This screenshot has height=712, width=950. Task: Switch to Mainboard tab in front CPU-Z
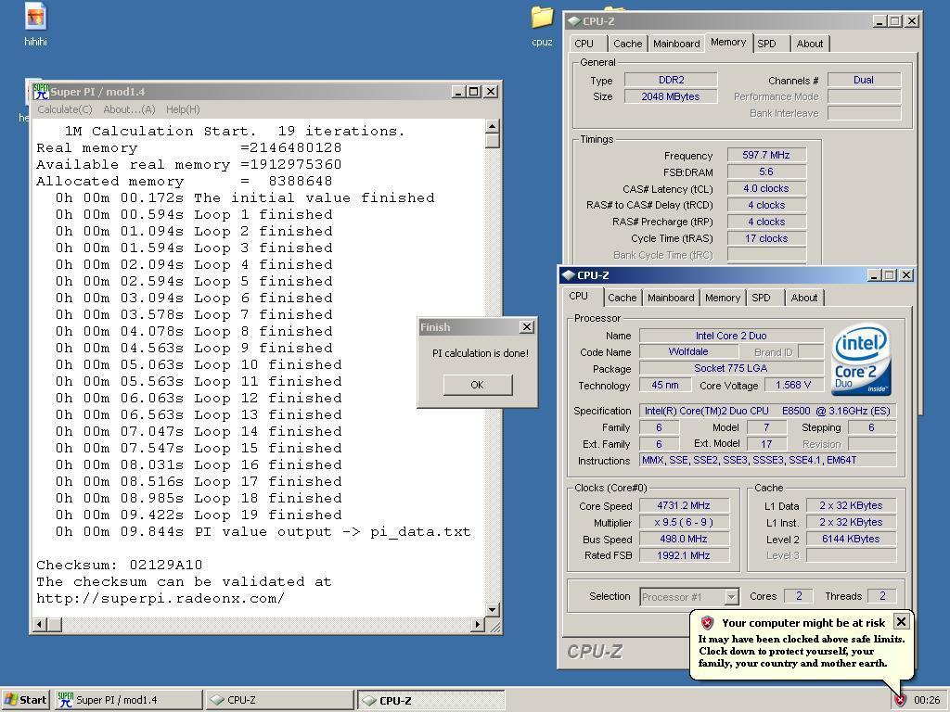pyautogui.click(x=671, y=298)
